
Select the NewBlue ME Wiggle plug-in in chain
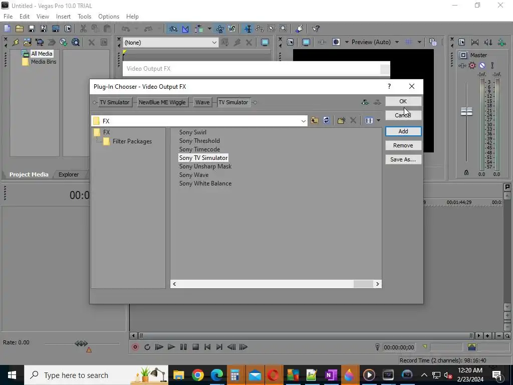click(x=162, y=102)
